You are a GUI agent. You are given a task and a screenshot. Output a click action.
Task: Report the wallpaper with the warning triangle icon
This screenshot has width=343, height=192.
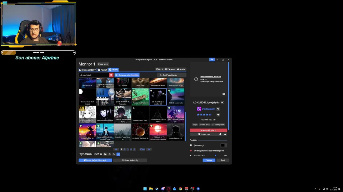(225, 134)
